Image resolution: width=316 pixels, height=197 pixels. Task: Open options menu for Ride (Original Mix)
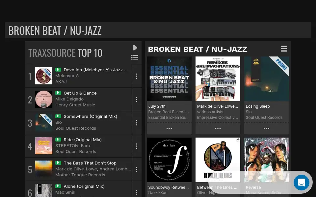137,146
